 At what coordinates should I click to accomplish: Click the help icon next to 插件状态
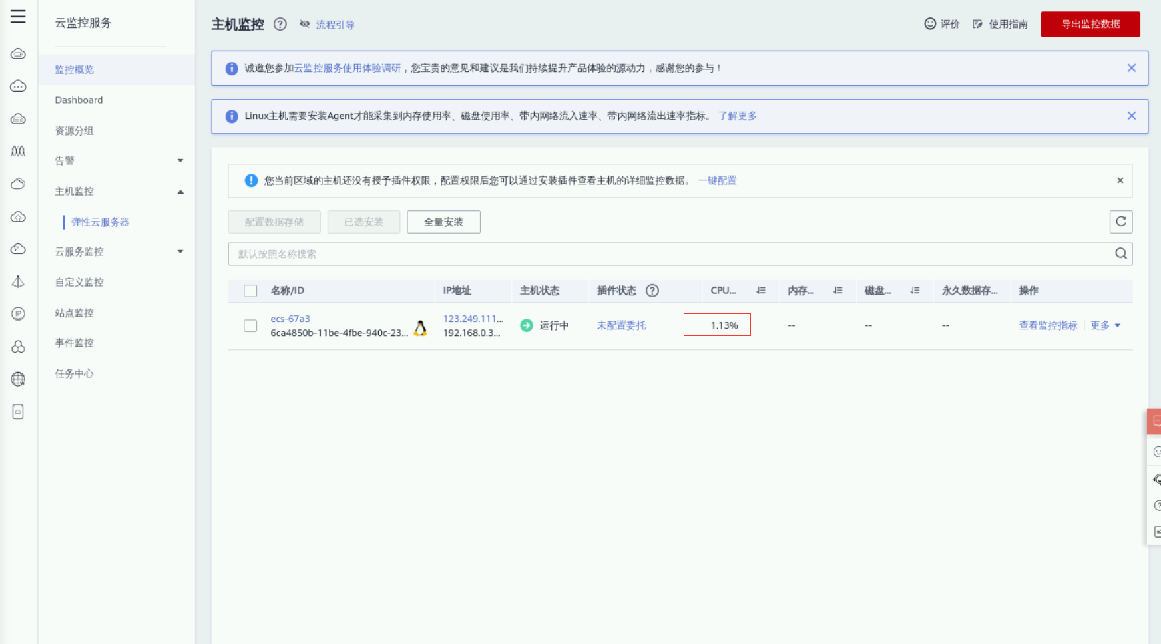[x=652, y=291]
